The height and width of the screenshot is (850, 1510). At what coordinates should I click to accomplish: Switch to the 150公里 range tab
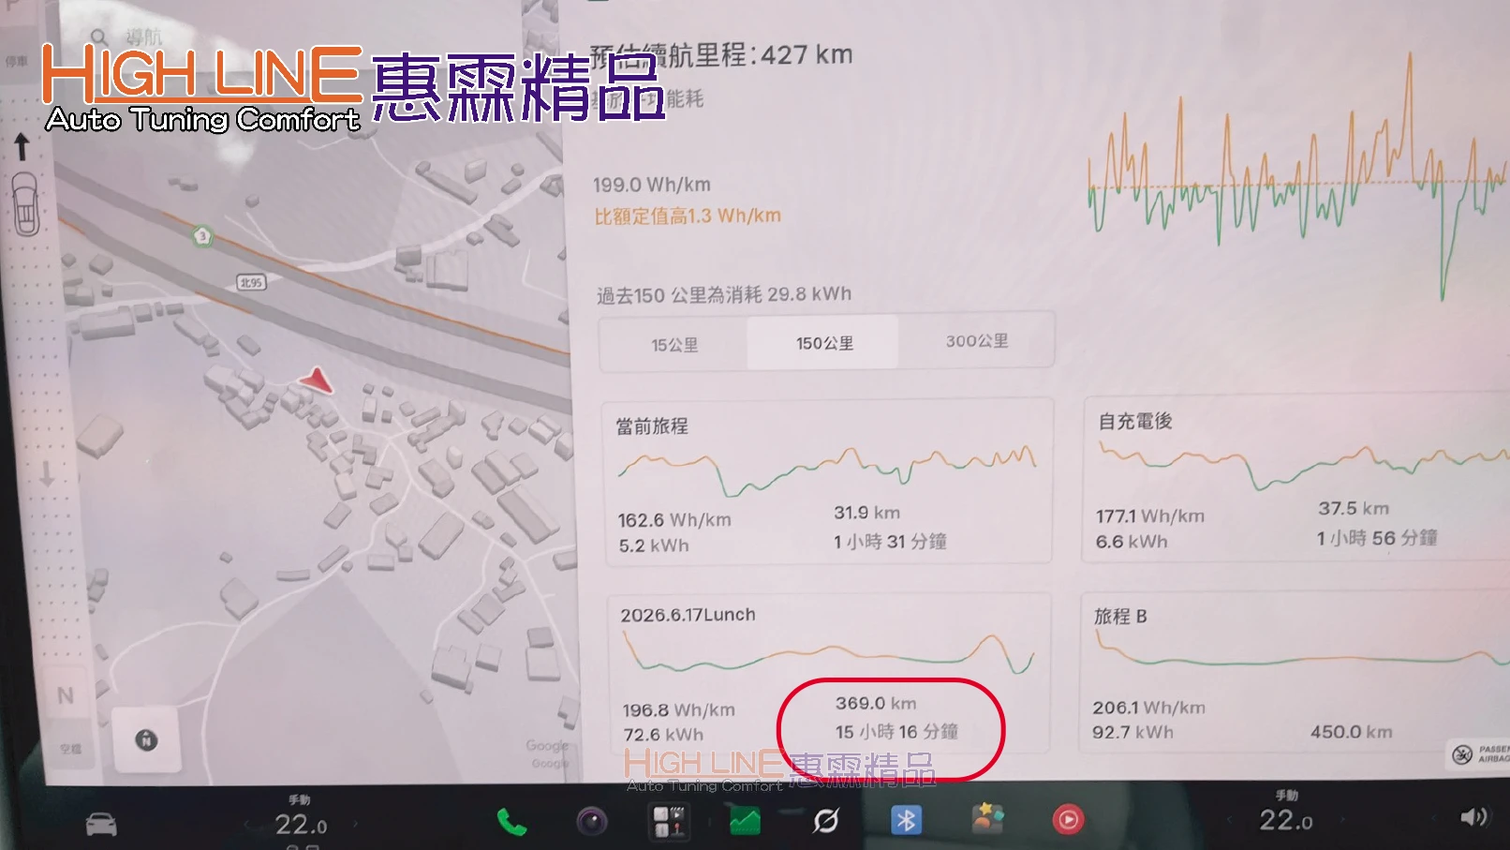[x=824, y=343]
